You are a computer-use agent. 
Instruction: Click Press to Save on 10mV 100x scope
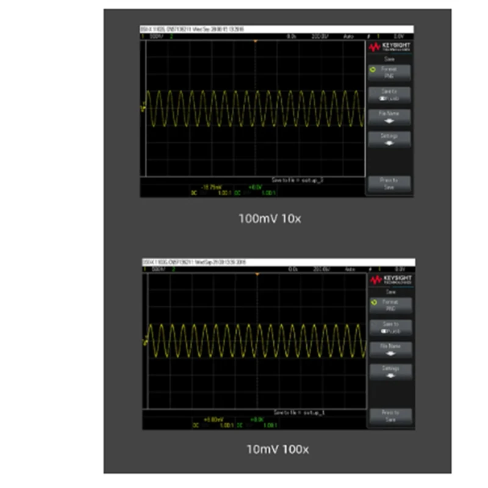click(390, 416)
